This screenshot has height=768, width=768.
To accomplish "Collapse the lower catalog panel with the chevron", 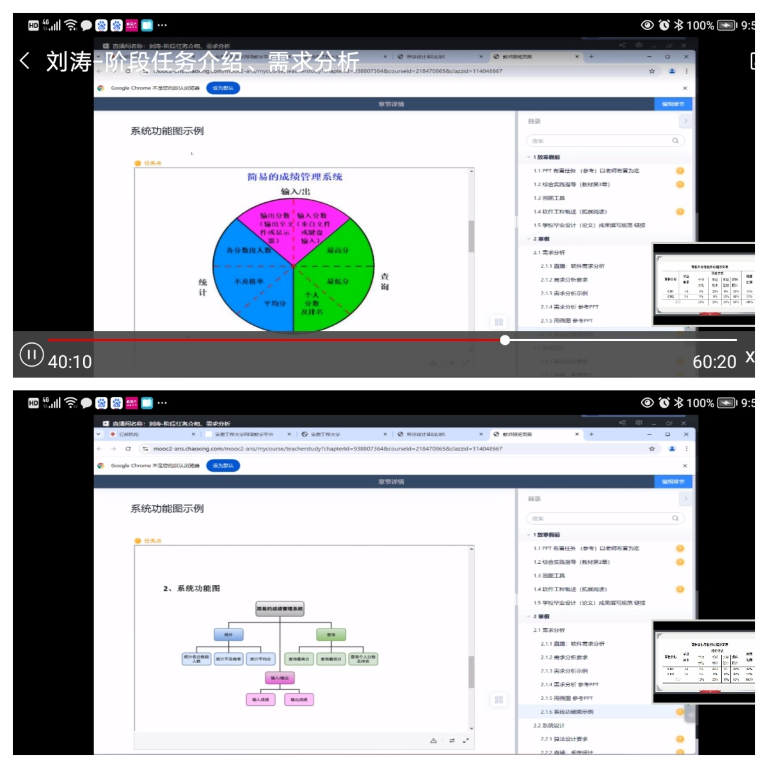I will tap(685, 499).
